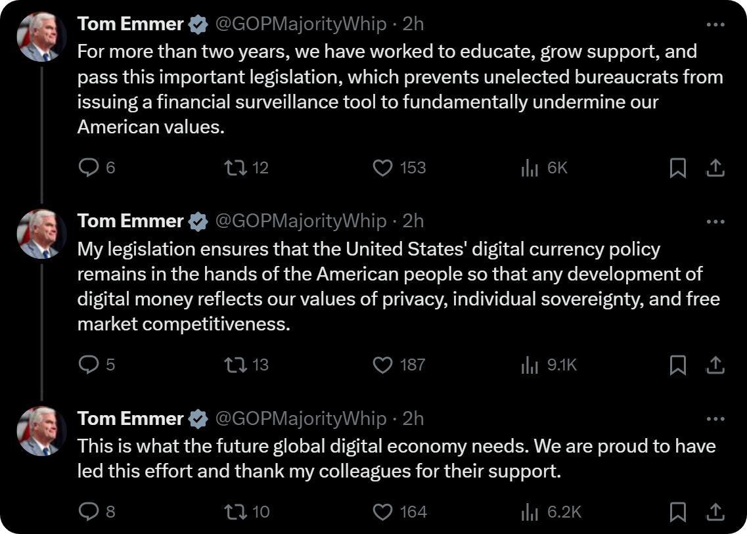Click the profile avatar on the second tweet
This screenshot has width=747, height=534.
[41, 234]
